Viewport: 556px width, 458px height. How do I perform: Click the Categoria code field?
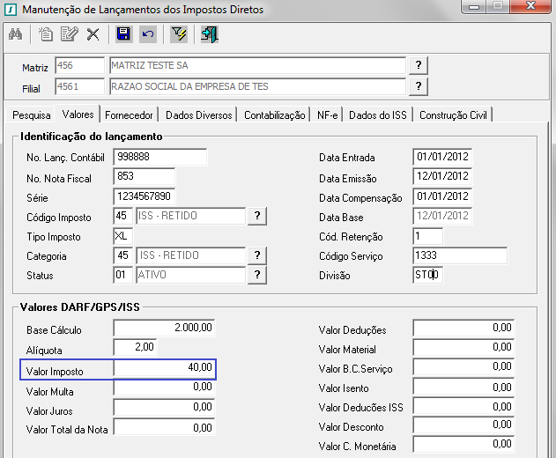coord(123,255)
